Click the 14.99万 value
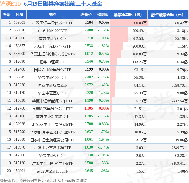Image resolution: width=189 pixels, height=183 pixels. click(x=140, y=124)
